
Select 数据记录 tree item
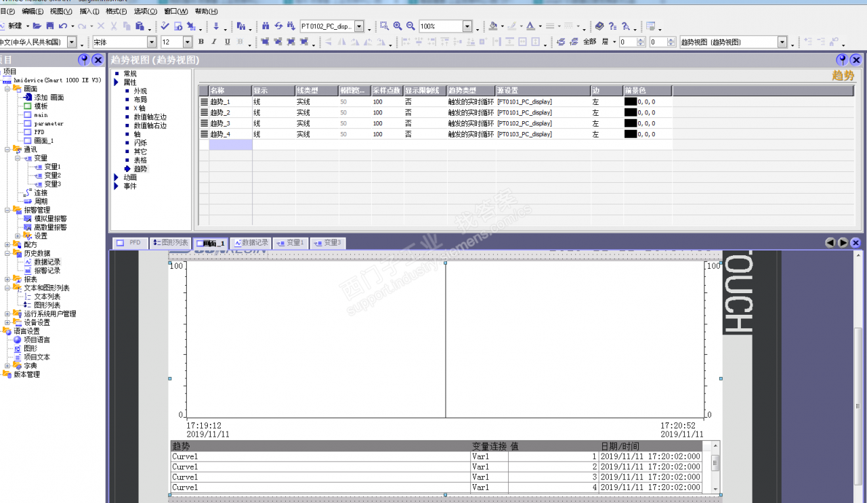click(47, 262)
